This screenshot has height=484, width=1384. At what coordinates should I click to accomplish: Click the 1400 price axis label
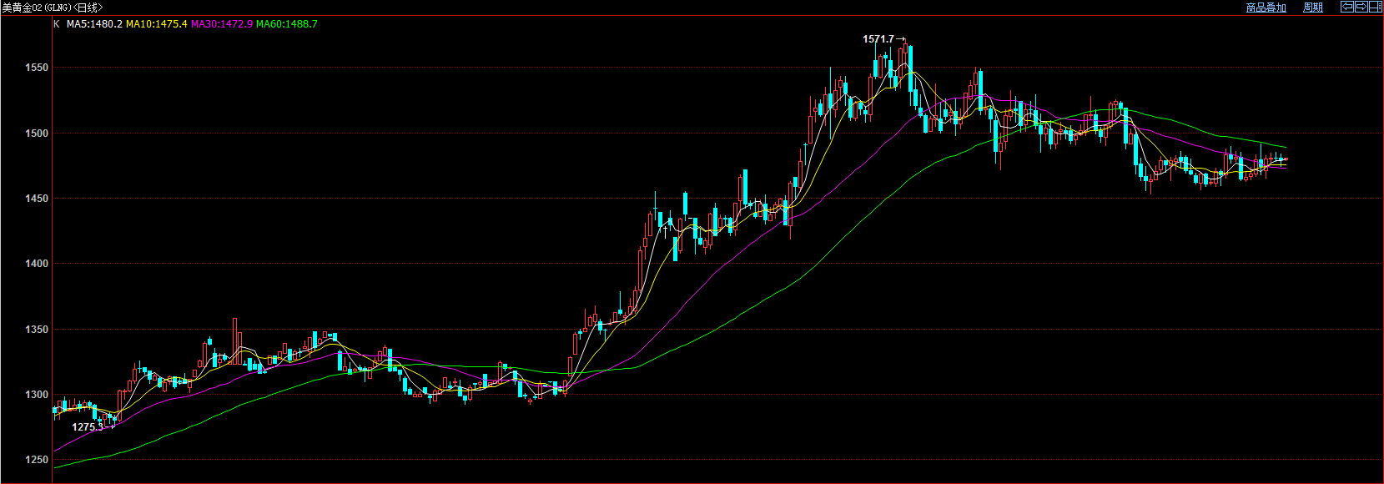(x=37, y=264)
